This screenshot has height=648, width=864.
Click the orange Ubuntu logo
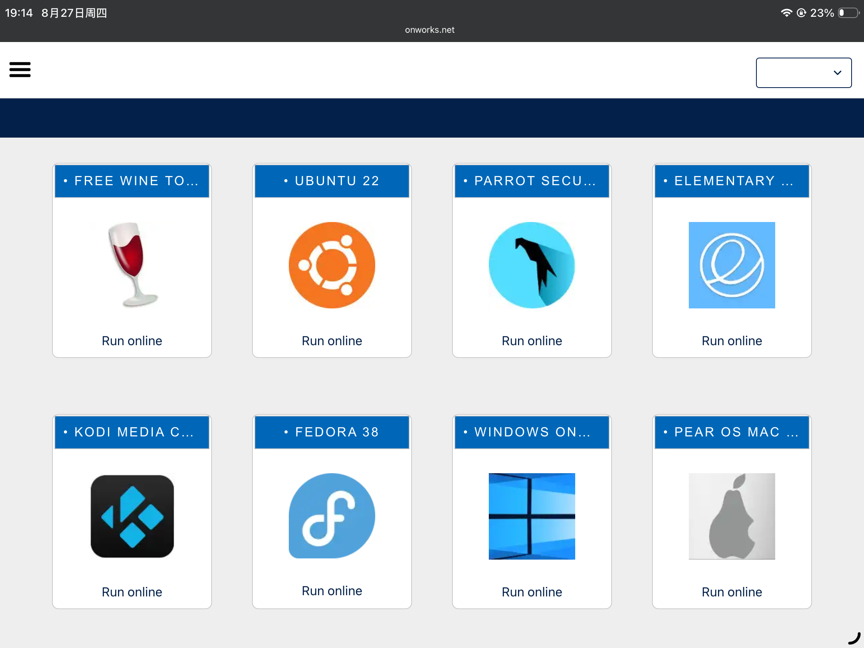click(332, 265)
